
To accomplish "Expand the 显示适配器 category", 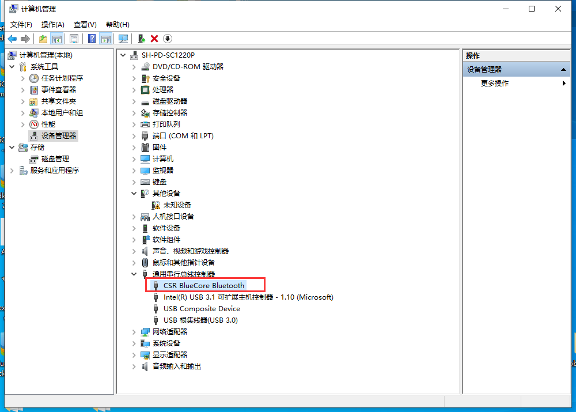I will click(x=134, y=355).
